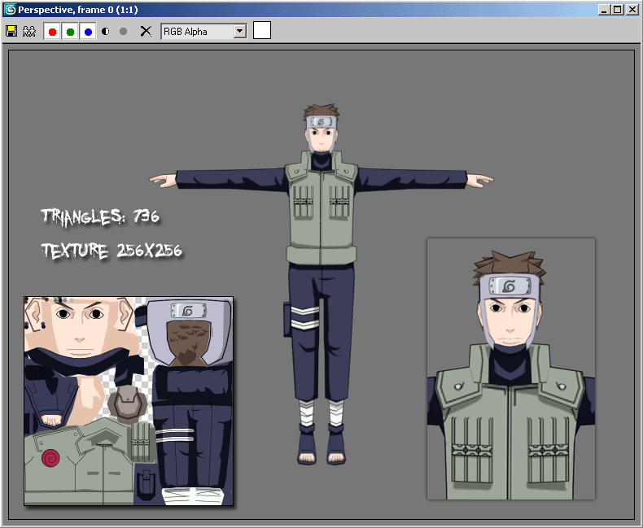The image size is (643, 528).
Task: Click the 3ds Max window title icon
Action: pyautogui.click(x=10, y=10)
